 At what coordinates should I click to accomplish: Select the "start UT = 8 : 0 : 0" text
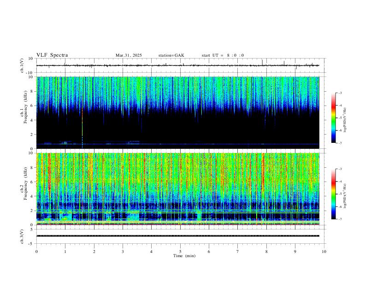pos(223,55)
